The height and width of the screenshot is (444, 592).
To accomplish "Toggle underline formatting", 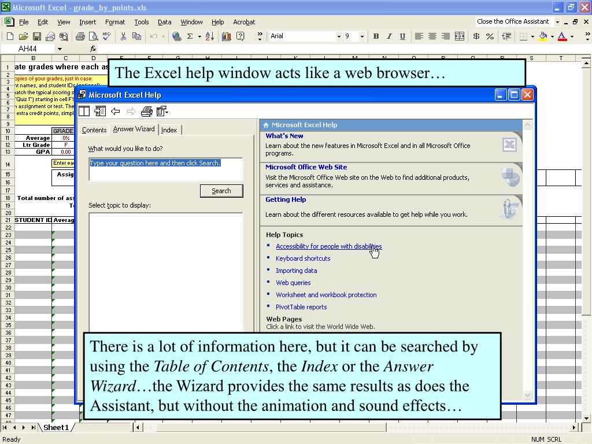I will point(402,36).
